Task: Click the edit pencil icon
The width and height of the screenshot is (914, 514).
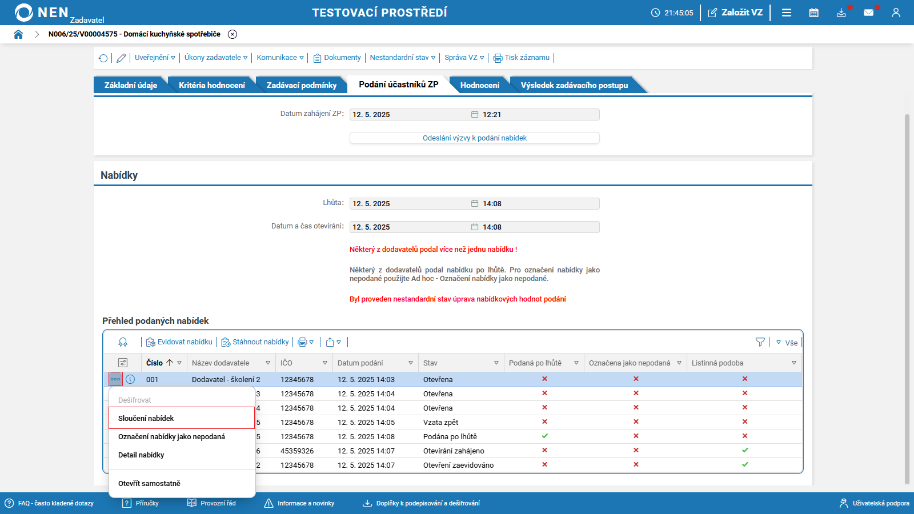Action: pos(121,58)
